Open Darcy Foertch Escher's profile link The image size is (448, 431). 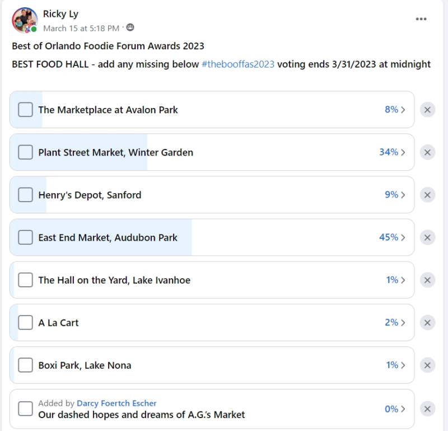click(x=116, y=403)
